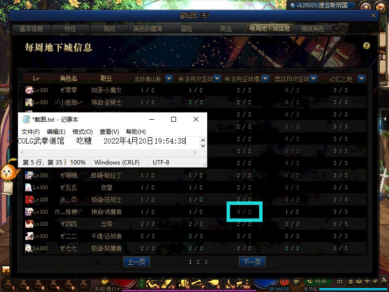Go to page 2 of the list

click(198, 262)
